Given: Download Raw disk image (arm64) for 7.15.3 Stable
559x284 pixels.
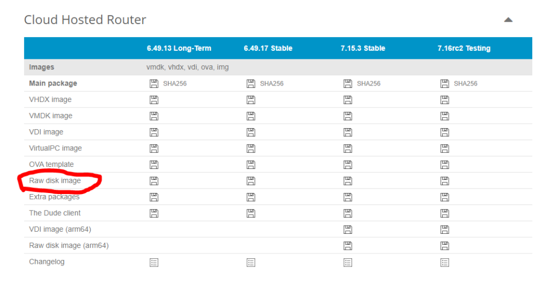Looking at the screenshot, I should click(348, 246).
